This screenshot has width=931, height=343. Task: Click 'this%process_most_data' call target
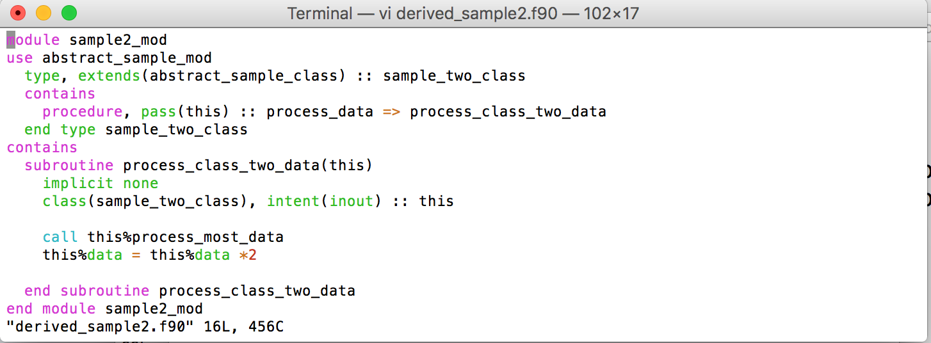tap(185, 237)
